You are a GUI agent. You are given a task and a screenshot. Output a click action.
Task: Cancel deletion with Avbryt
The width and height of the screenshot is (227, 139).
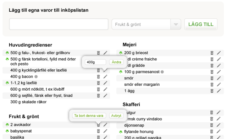[x=116, y=116]
